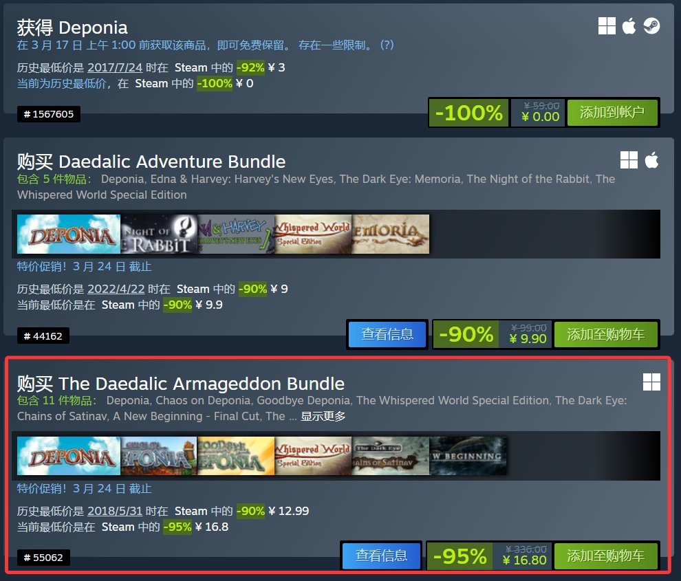Click the Goodbye Deponia thumbnail

236,455
